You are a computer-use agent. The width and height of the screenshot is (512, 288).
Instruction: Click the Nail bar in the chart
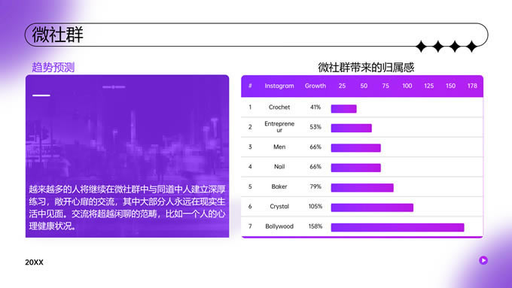click(356, 168)
